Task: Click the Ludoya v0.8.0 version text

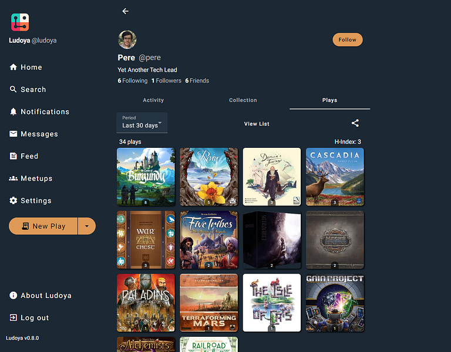Action: click(22, 338)
